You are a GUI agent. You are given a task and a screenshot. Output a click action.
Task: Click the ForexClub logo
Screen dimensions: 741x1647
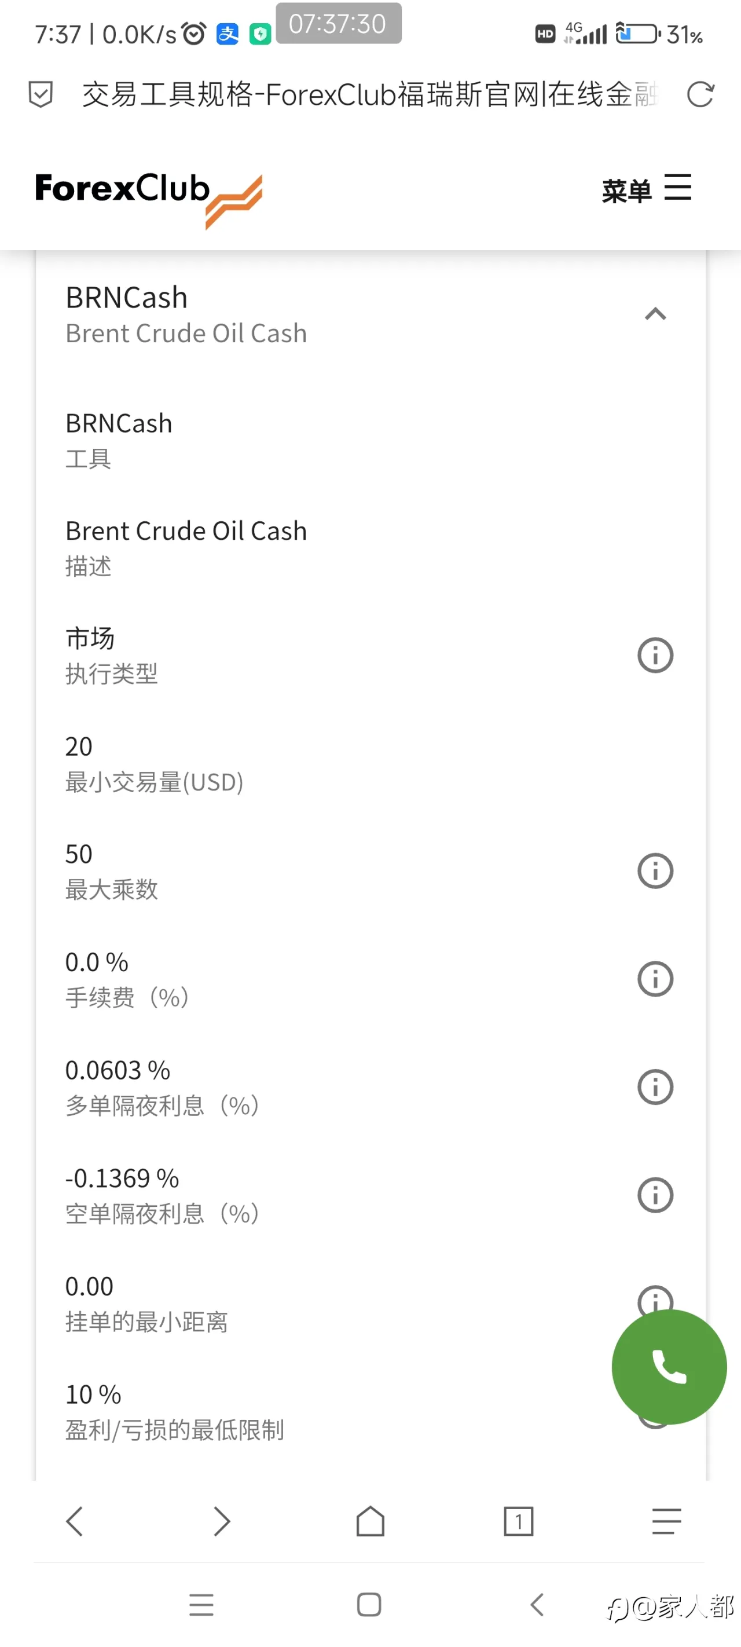click(149, 198)
